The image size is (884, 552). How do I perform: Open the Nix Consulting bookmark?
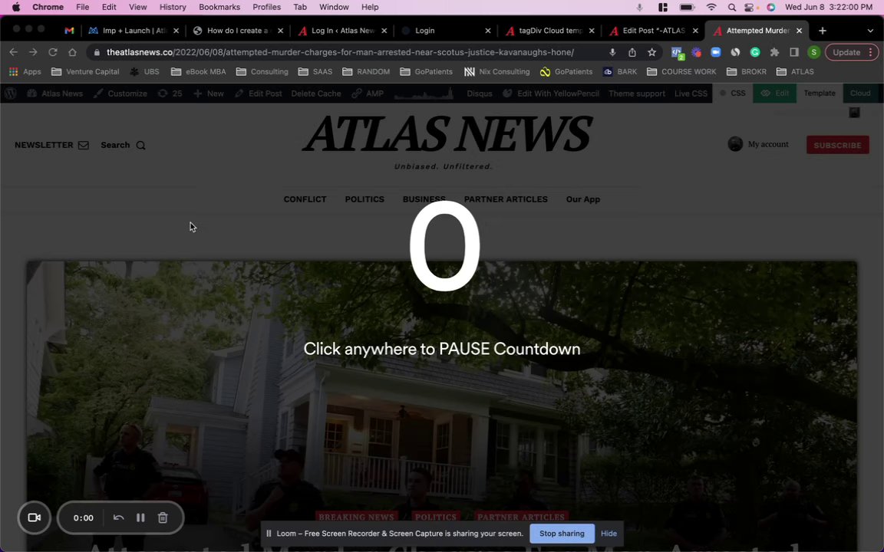pyautogui.click(x=496, y=71)
